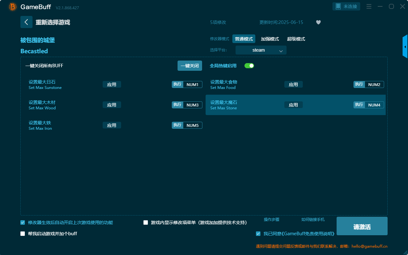This screenshot has height=255, width=408.
Task: Collapse the blue side panel arrow
Action: 405,46
